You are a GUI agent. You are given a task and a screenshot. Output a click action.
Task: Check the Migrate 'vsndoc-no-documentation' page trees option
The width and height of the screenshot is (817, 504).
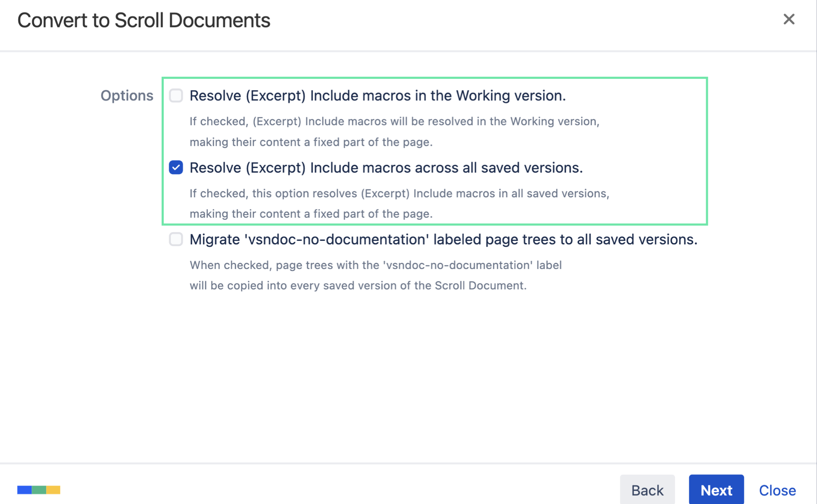click(176, 239)
